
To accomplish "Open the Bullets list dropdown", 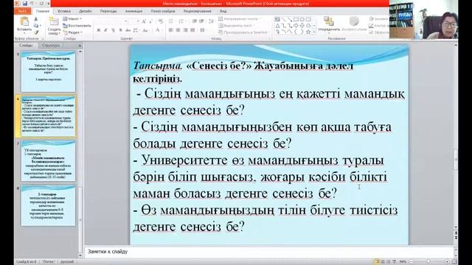I will pyautogui.click(x=172, y=21).
